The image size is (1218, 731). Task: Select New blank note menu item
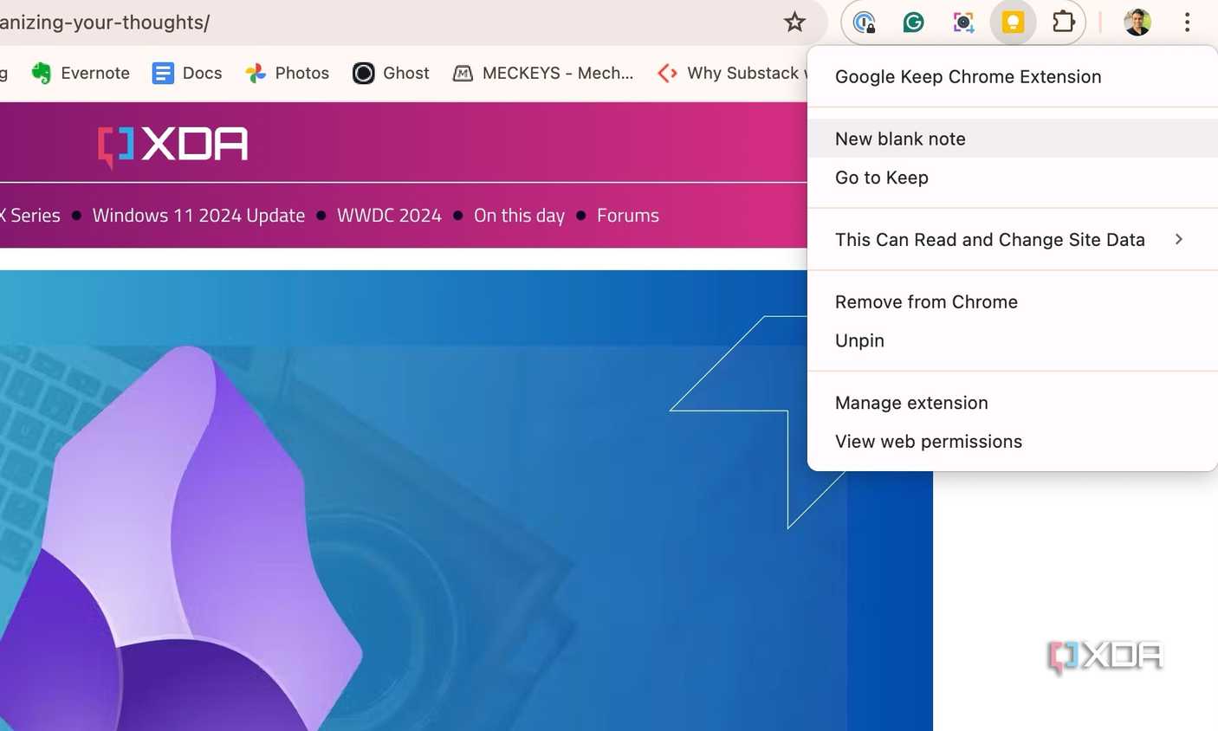[x=1013, y=139]
